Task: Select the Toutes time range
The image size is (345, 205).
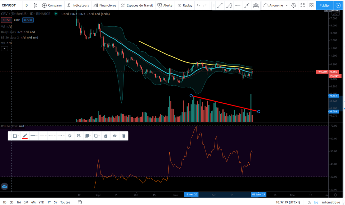Action: click(65, 202)
